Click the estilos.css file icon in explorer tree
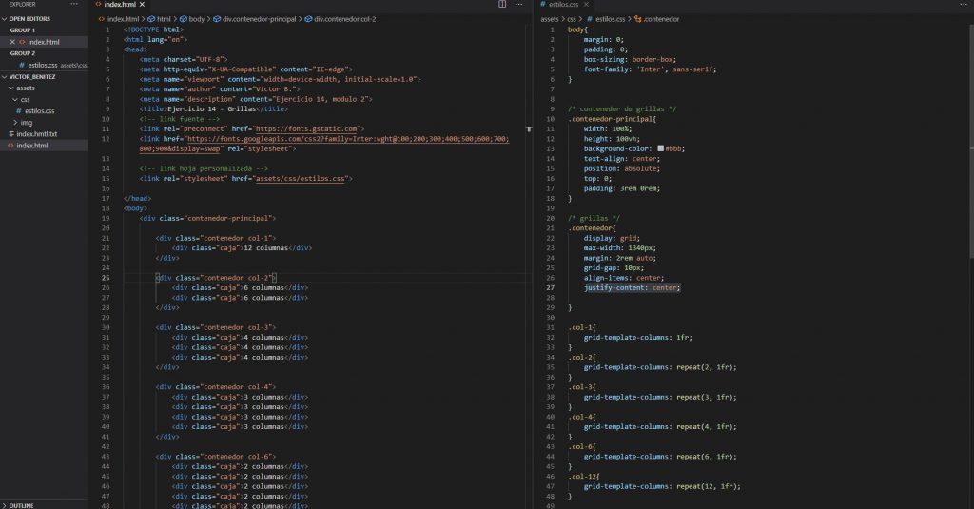 click(x=19, y=110)
